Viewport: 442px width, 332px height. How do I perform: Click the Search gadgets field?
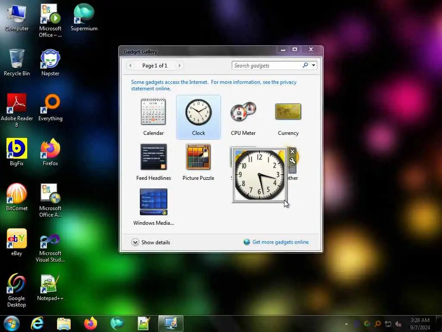[x=267, y=66]
